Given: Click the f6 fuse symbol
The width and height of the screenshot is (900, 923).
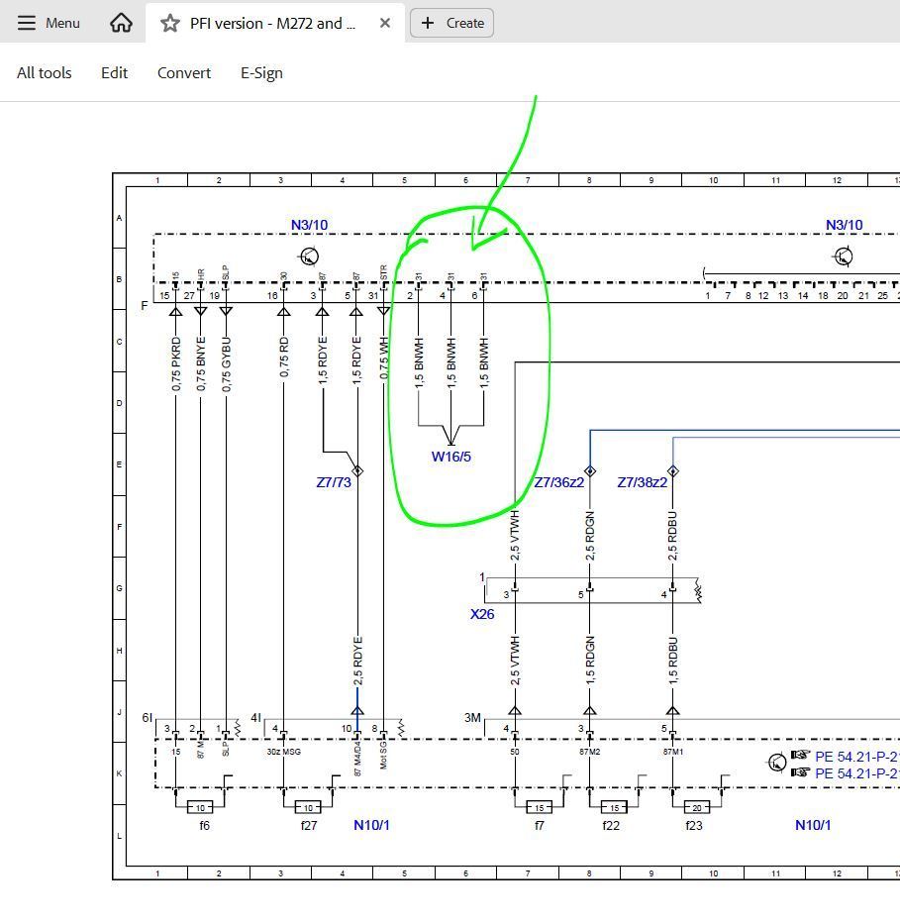Looking at the screenshot, I should pos(200,807).
